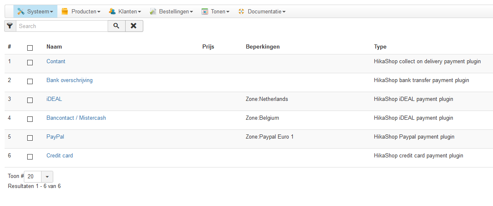This screenshot has height=206, width=493.
Task: Check the Contant row checkbox
Action: pos(30,62)
